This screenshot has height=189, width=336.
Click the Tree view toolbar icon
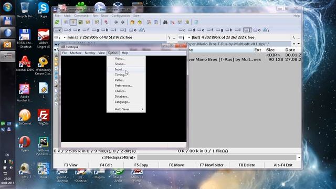pos(88,22)
